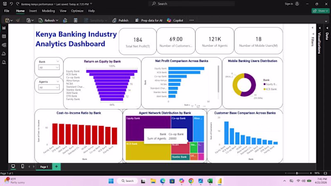Switch to desktop layout icon
This screenshot has height=186, width=331.
tap(13, 167)
